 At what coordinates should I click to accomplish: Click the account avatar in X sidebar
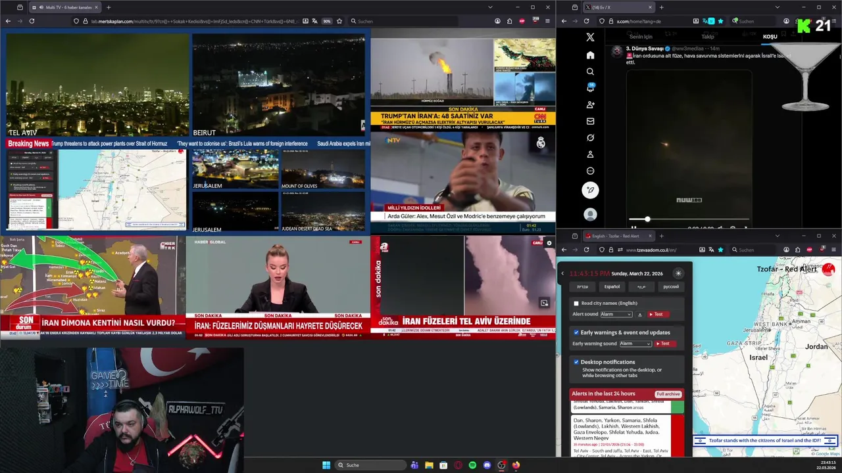pyautogui.click(x=590, y=215)
